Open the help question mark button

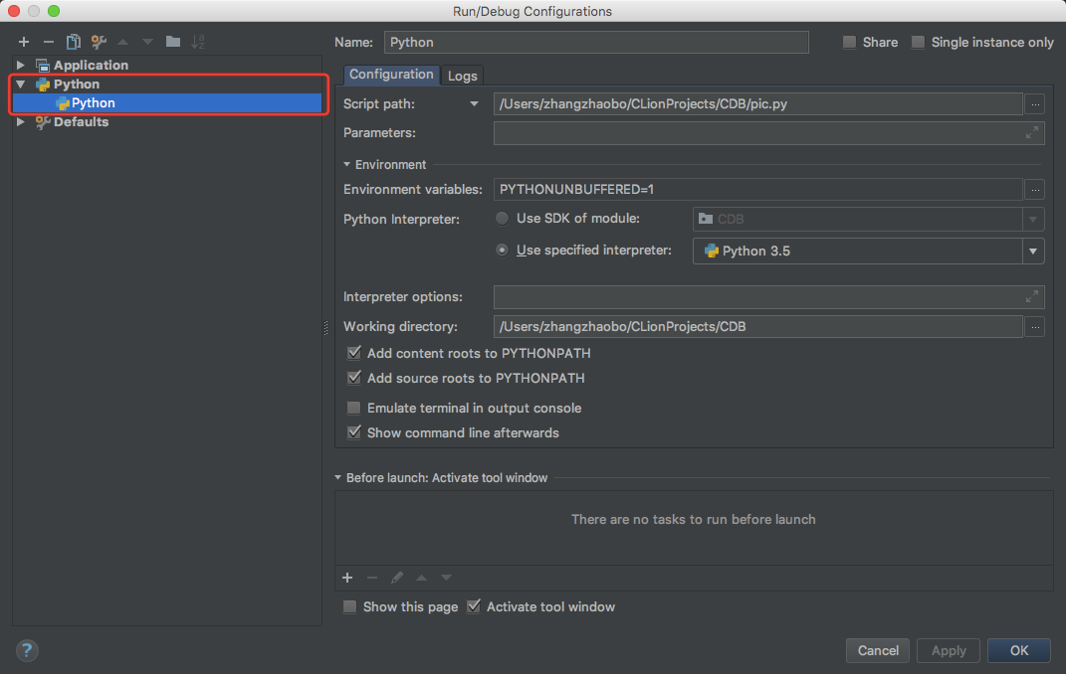(27, 650)
